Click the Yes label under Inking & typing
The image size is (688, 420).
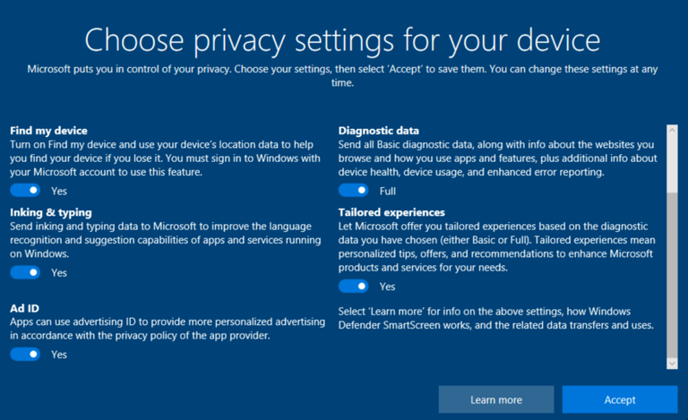(x=59, y=273)
